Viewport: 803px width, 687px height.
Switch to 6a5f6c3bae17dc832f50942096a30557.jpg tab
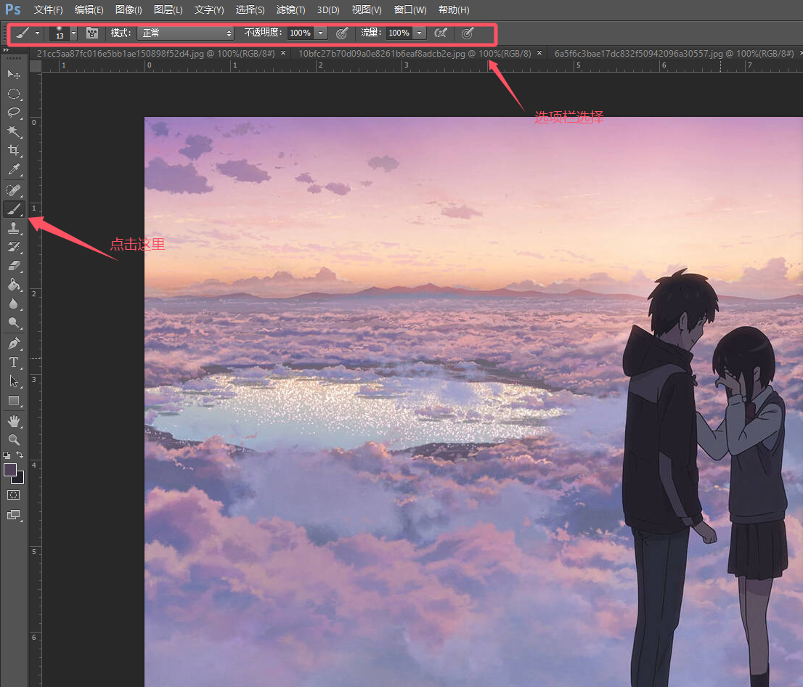[674, 53]
